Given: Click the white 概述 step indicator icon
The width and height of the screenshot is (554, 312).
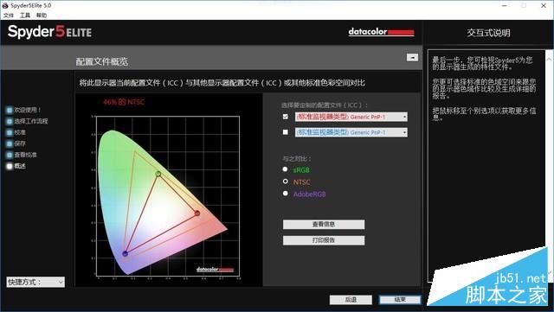Looking at the screenshot, I should [x=10, y=166].
